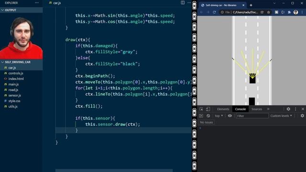Image resolution: width=306 pixels, height=172 pixels.
Task: Place cursor on ctx.fill(); line
Action: 89,106
